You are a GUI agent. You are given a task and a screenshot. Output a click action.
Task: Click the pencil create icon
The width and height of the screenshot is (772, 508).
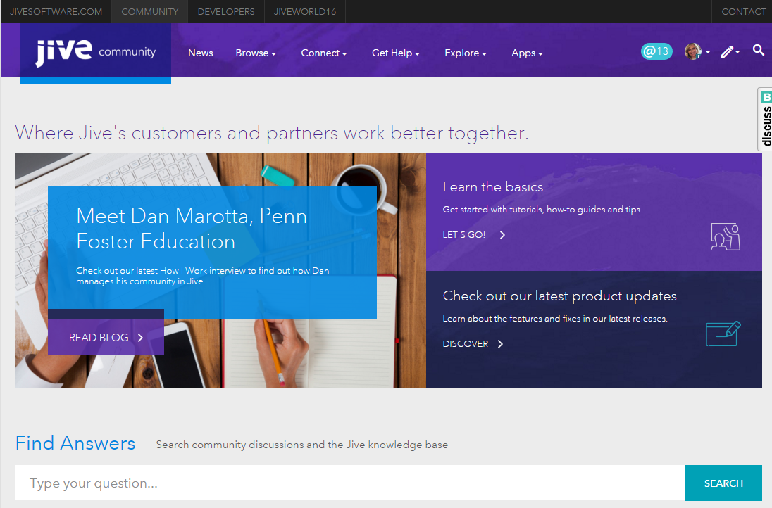(x=728, y=52)
